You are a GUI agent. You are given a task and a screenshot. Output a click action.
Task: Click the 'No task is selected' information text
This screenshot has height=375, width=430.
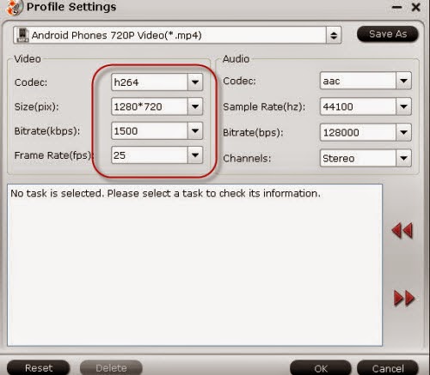tap(165, 194)
